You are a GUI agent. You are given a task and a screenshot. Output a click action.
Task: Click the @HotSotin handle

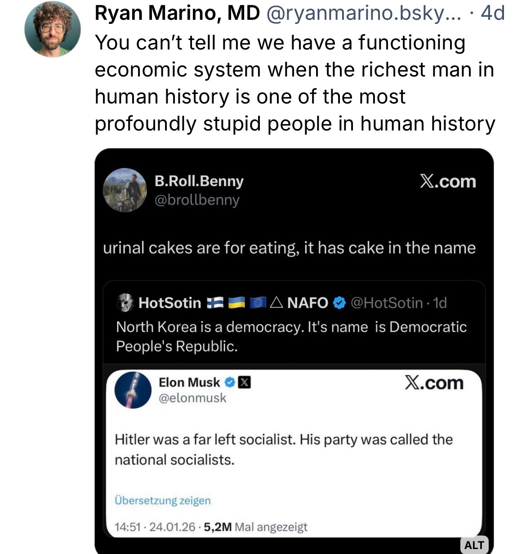click(x=386, y=303)
